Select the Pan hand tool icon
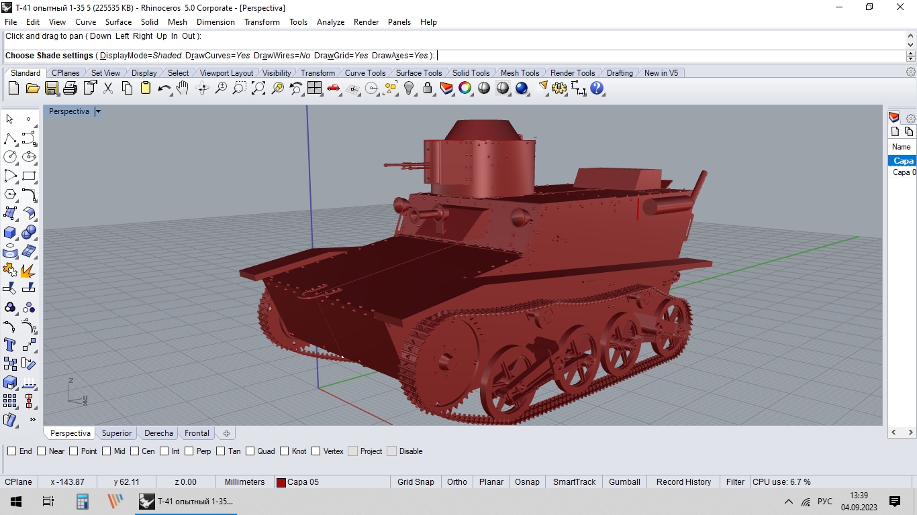 tap(183, 88)
